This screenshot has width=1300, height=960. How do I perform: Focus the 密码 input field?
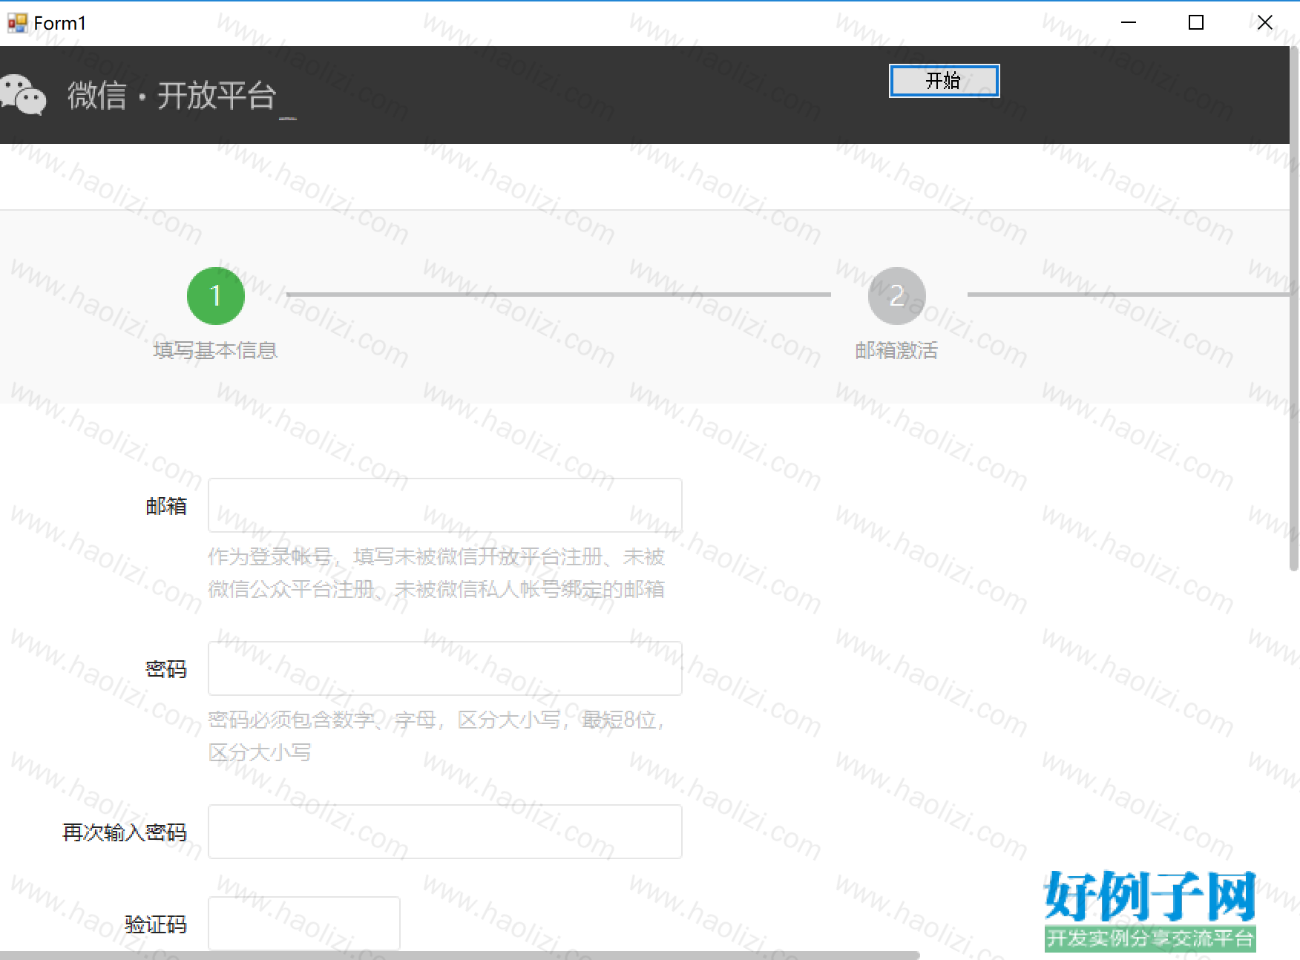[x=445, y=668]
